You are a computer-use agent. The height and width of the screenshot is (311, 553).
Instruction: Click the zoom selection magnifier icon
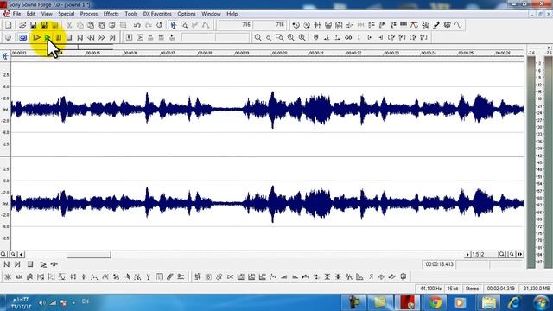pyautogui.click(x=280, y=37)
